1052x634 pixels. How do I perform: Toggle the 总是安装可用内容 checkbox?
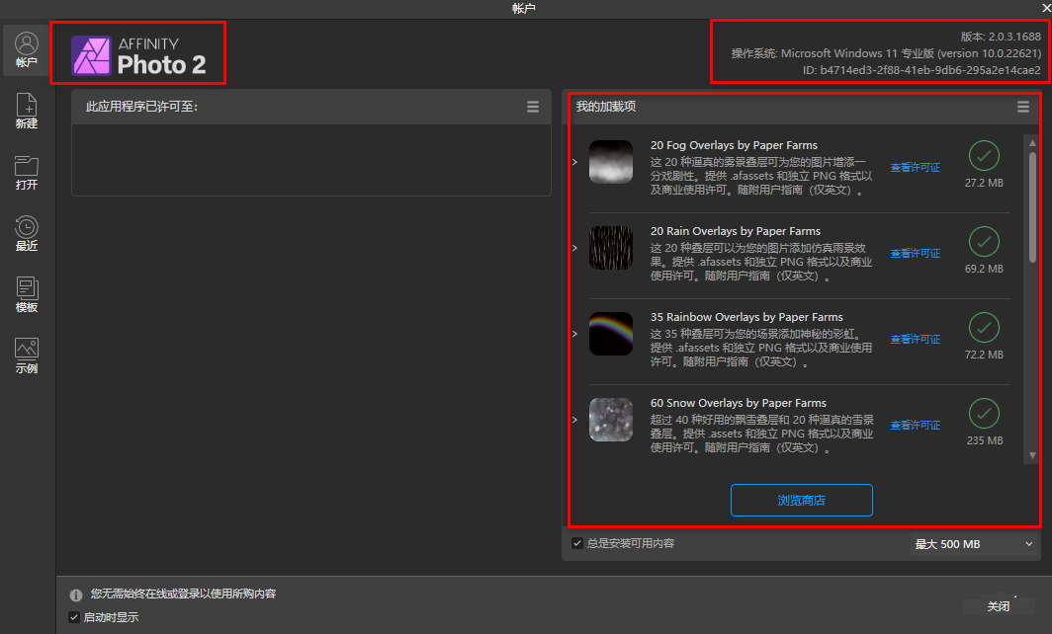pyautogui.click(x=577, y=543)
